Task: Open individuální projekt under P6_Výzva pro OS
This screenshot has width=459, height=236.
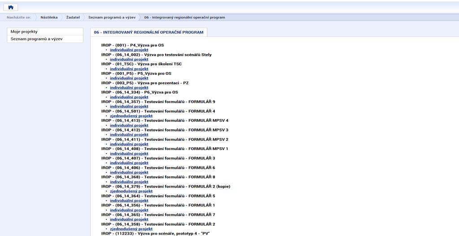Action: [129, 97]
